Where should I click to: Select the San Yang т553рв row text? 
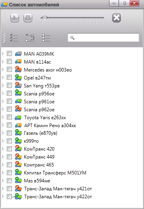[42, 86]
